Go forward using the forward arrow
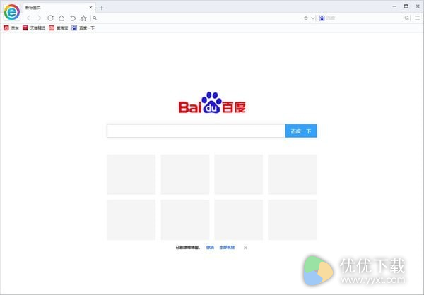Screen dimensions: 424x295 (39, 18)
